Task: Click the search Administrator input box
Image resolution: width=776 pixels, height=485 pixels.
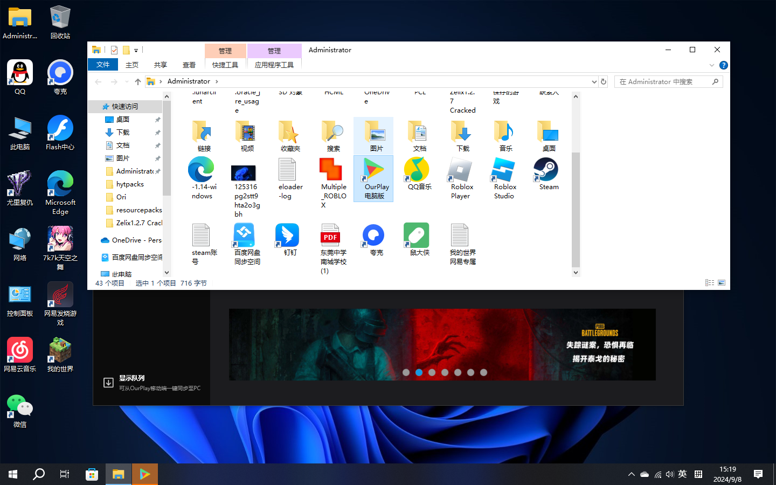Action: click(x=663, y=82)
